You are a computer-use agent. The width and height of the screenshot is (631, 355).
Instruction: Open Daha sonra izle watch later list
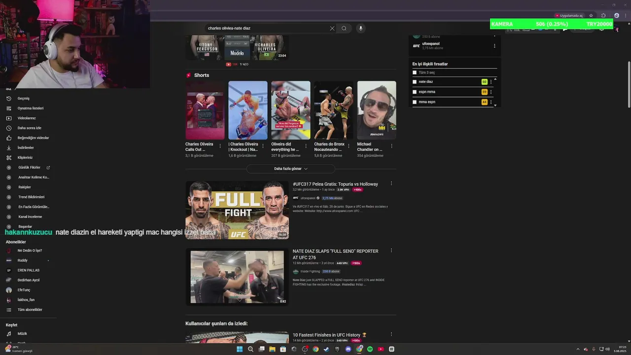tap(30, 128)
